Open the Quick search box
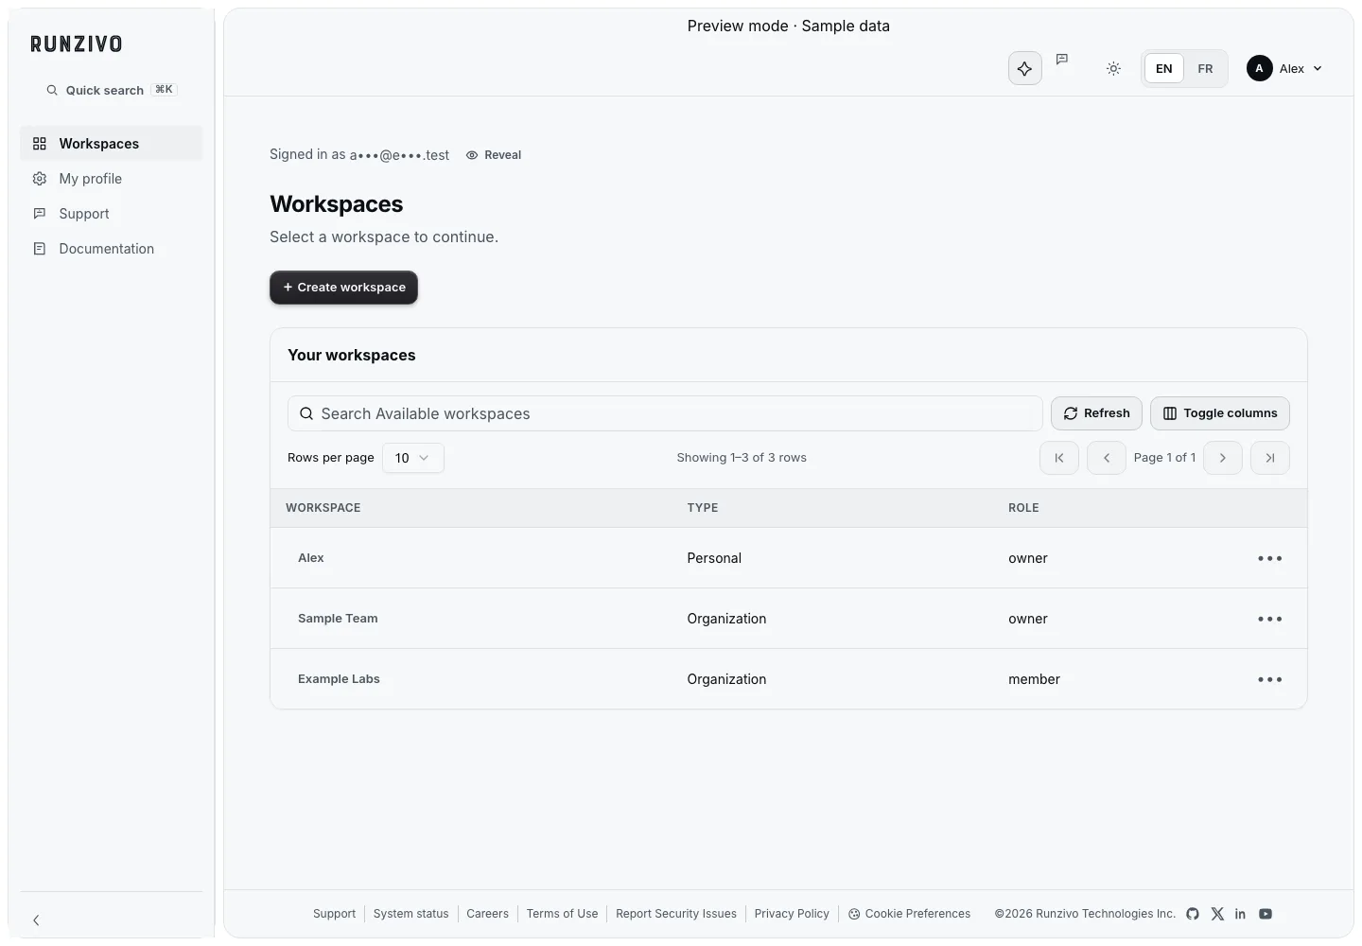The image size is (1362, 946). pyautogui.click(x=112, y=90)
